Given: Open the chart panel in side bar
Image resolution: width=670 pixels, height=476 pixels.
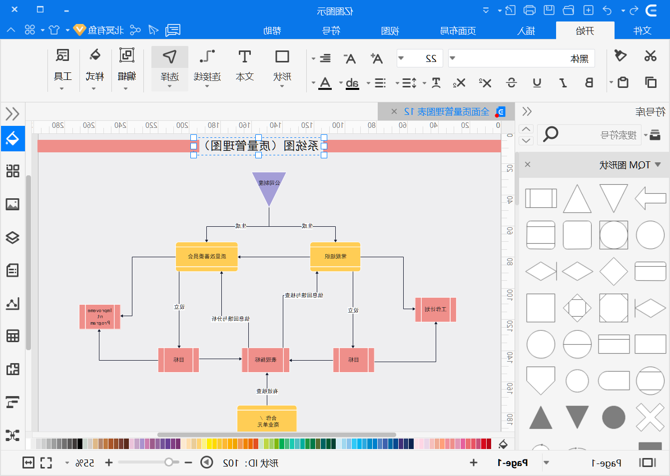Looking at the screenshot, I should [12, 303].
